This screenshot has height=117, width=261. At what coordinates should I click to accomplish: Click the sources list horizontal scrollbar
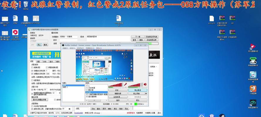tap(97, 100)
